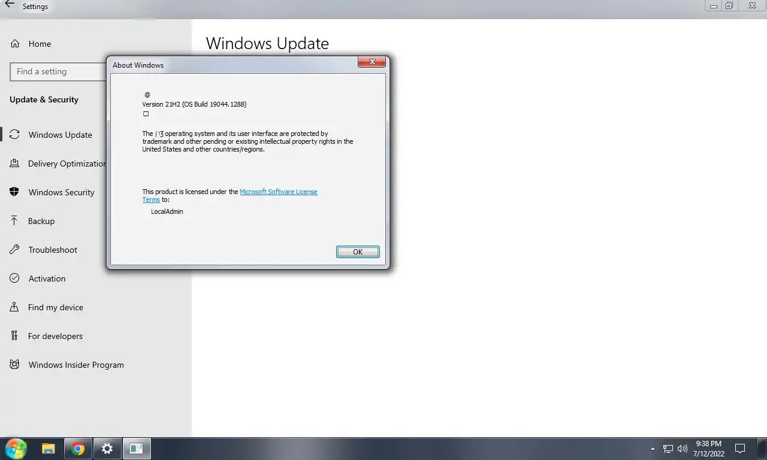
Task: Open the notification center icon
Action: (740, 449)
